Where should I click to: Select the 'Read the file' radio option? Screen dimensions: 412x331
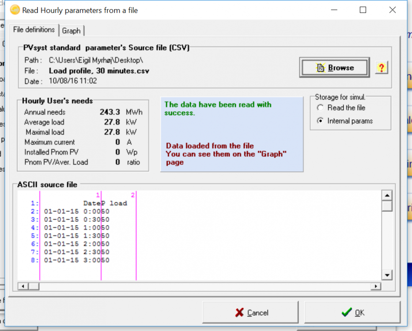(320, 108)
